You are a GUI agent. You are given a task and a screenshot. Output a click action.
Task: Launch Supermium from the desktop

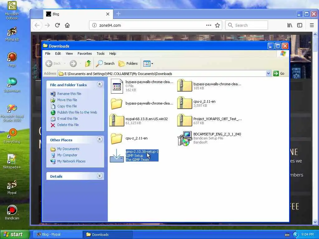(x=12, y=85)
